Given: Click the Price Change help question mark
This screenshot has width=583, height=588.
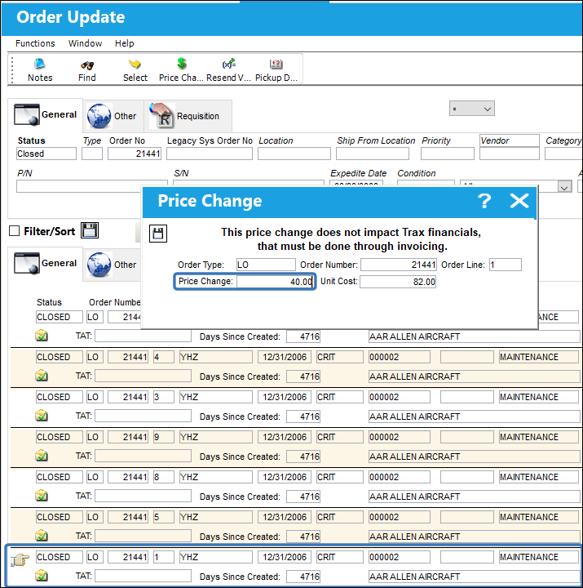Looking at the screenshot, I should 484,201.
